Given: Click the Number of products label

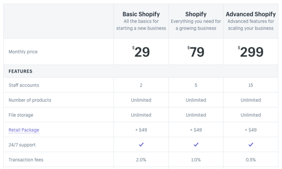Looking at the screenshot, I should pos(30,100).
